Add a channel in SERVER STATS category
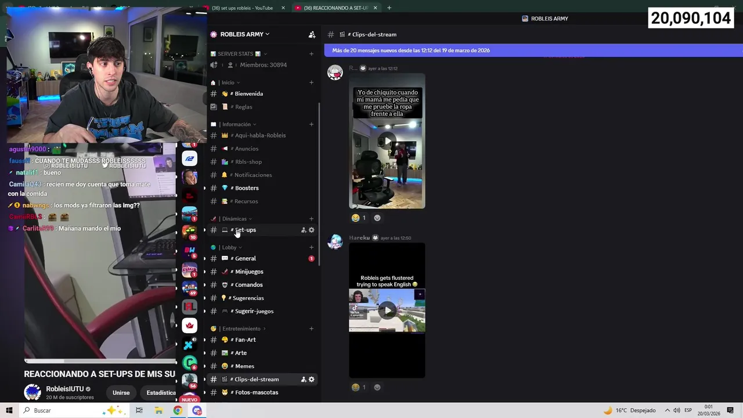Screen dimensions: 743x418 tap(311, 54)
